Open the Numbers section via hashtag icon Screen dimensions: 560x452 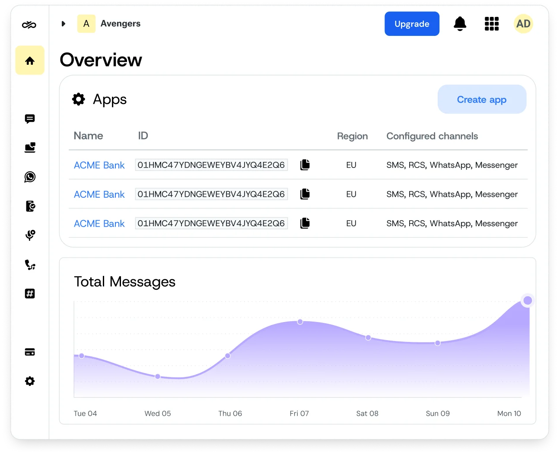(x=30, y=294)
